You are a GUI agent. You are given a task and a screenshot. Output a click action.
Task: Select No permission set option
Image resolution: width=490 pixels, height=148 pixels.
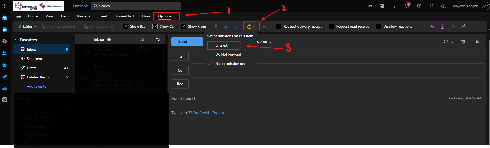pos(230,64)
